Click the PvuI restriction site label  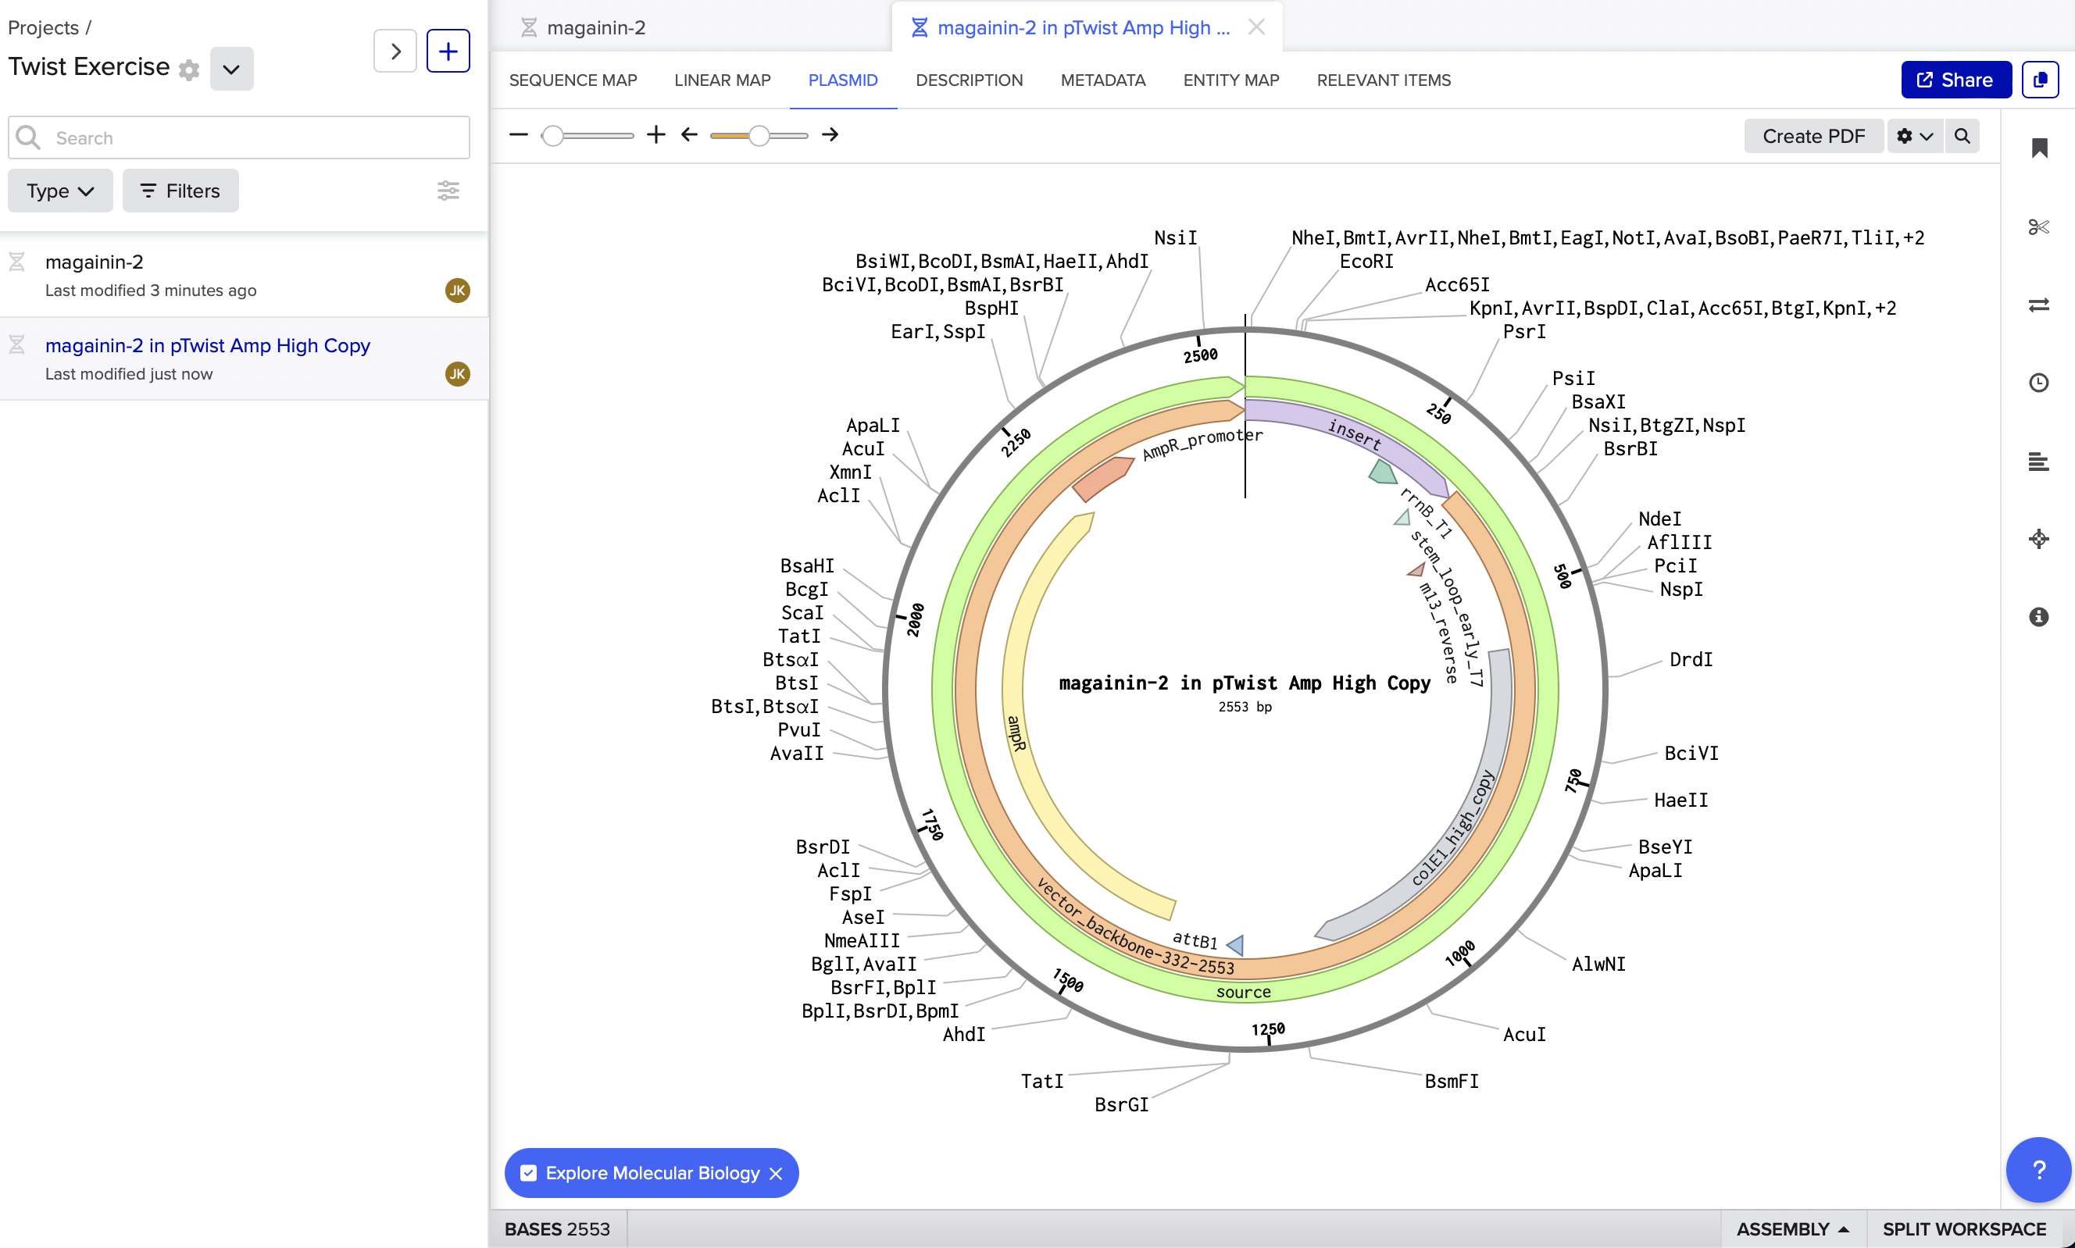(x=798, y=730)
